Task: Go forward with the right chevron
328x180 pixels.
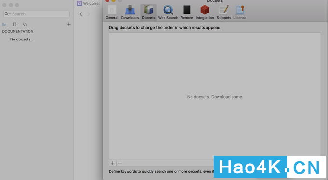Action: (x=88, y=14)
